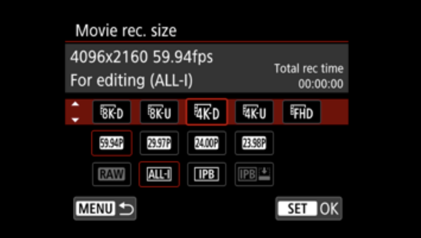Click the return arrow beside MENU

(126, 209)
